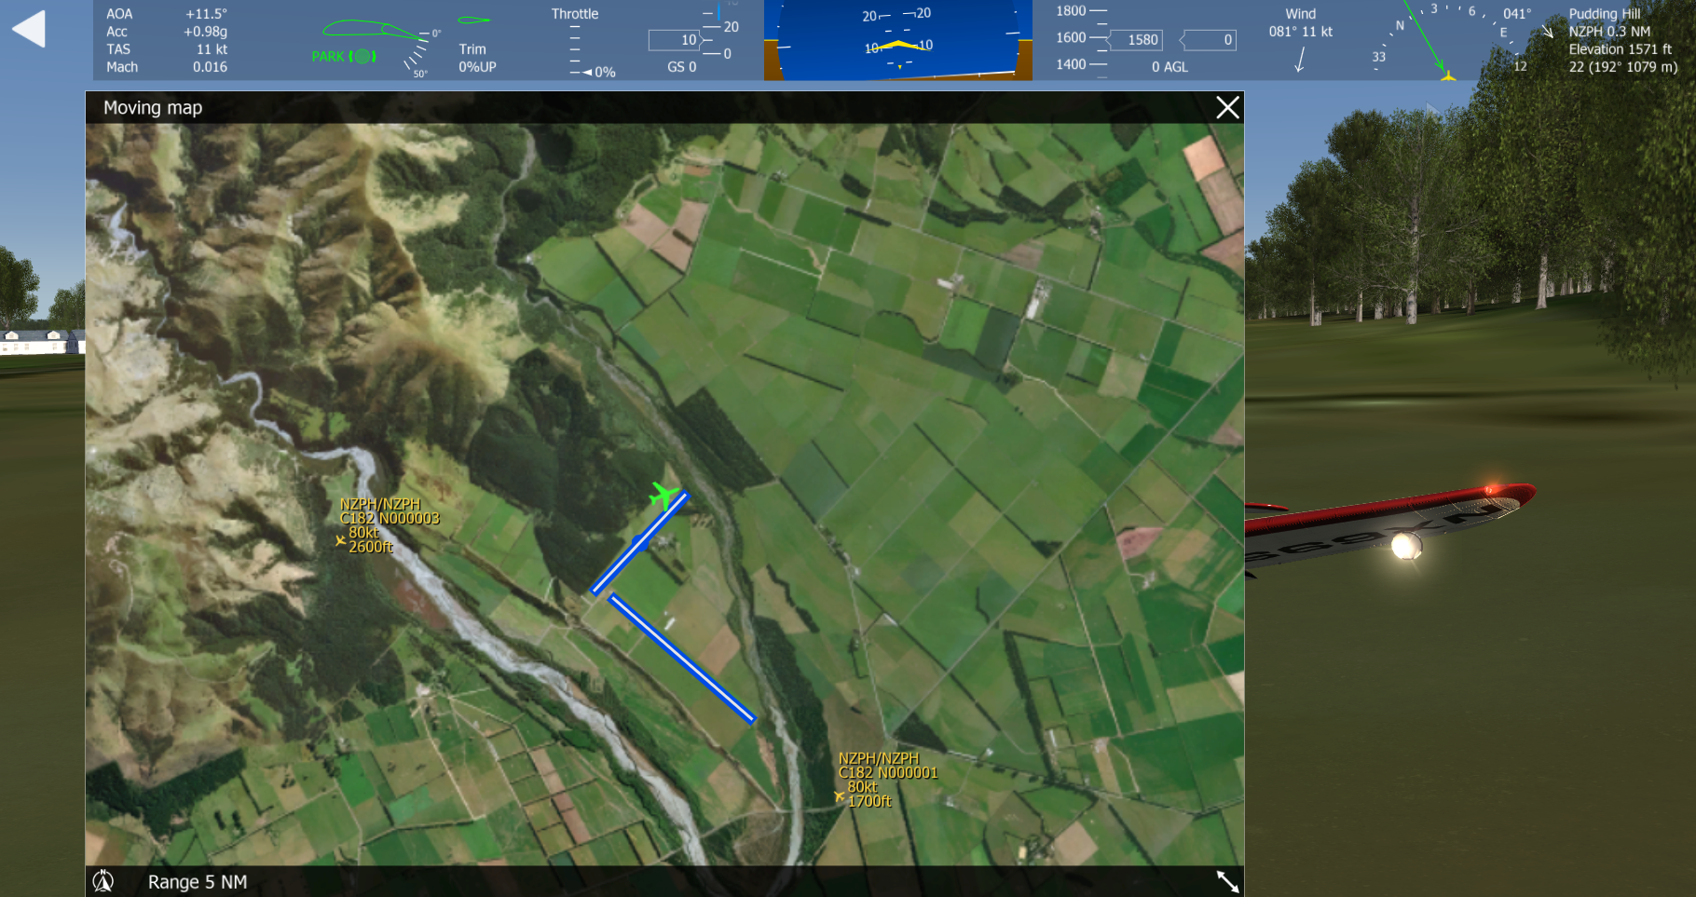Viewport: 1696px width, 897px height.
Task: Click the heading compass display
Action: coord(1449,40)
